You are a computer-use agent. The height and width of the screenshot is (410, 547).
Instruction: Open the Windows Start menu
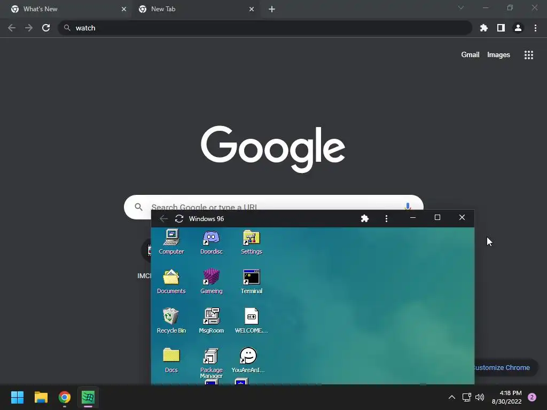coord(18,397)
